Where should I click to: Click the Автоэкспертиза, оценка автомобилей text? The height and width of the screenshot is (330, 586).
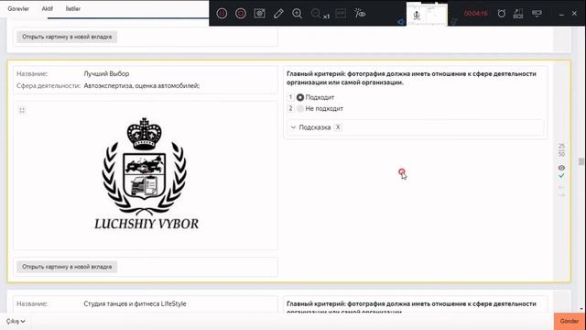(142, 85)
